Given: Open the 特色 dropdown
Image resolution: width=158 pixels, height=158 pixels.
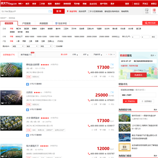Looking at the screenshot, I should click(46, 46).
